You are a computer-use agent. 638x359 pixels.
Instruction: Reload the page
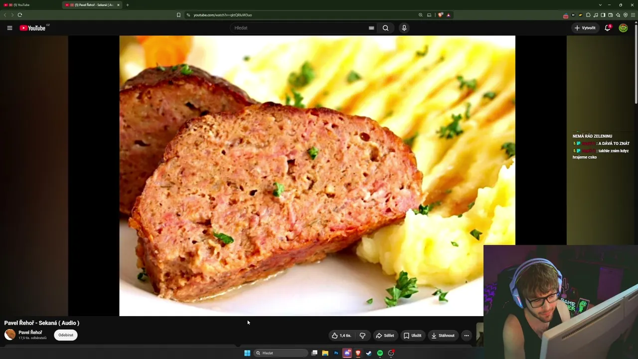coord(20,15)
